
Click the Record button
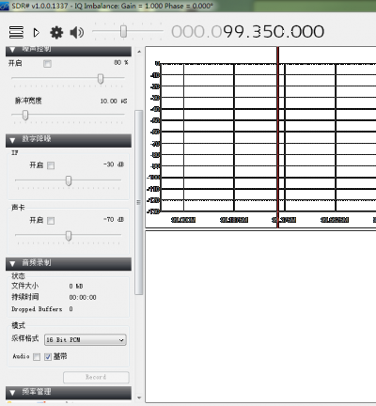tap(96, 377)
